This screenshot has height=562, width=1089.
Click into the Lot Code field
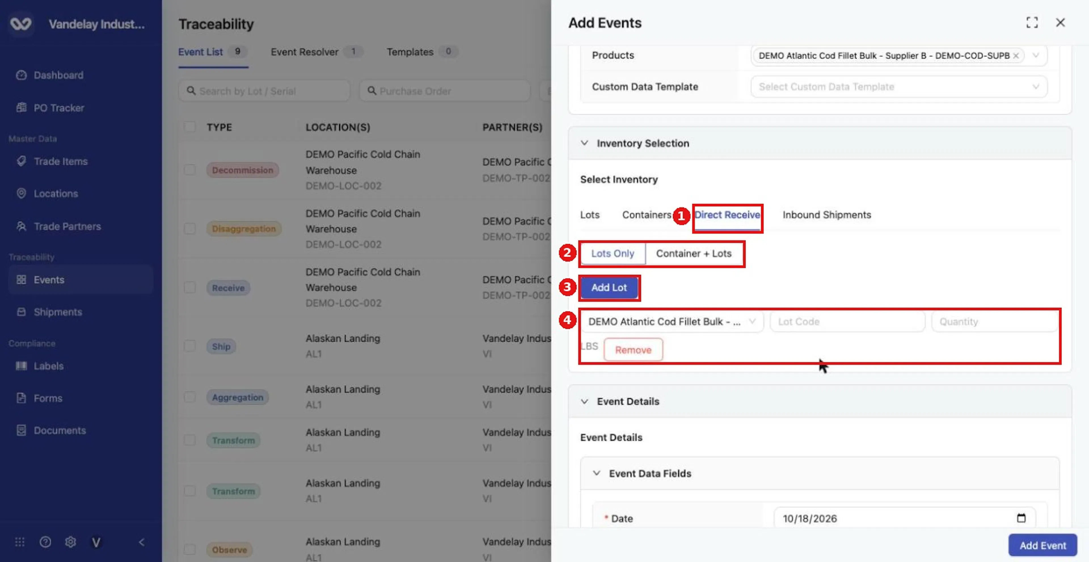[x=847, y=322]
